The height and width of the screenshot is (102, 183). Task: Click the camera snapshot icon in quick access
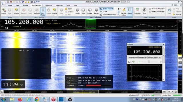tap(32, 2)
